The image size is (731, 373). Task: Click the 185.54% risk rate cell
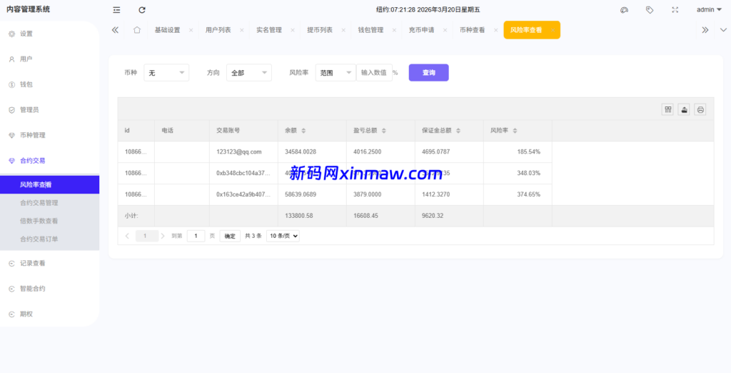click(x=518, y=151)
